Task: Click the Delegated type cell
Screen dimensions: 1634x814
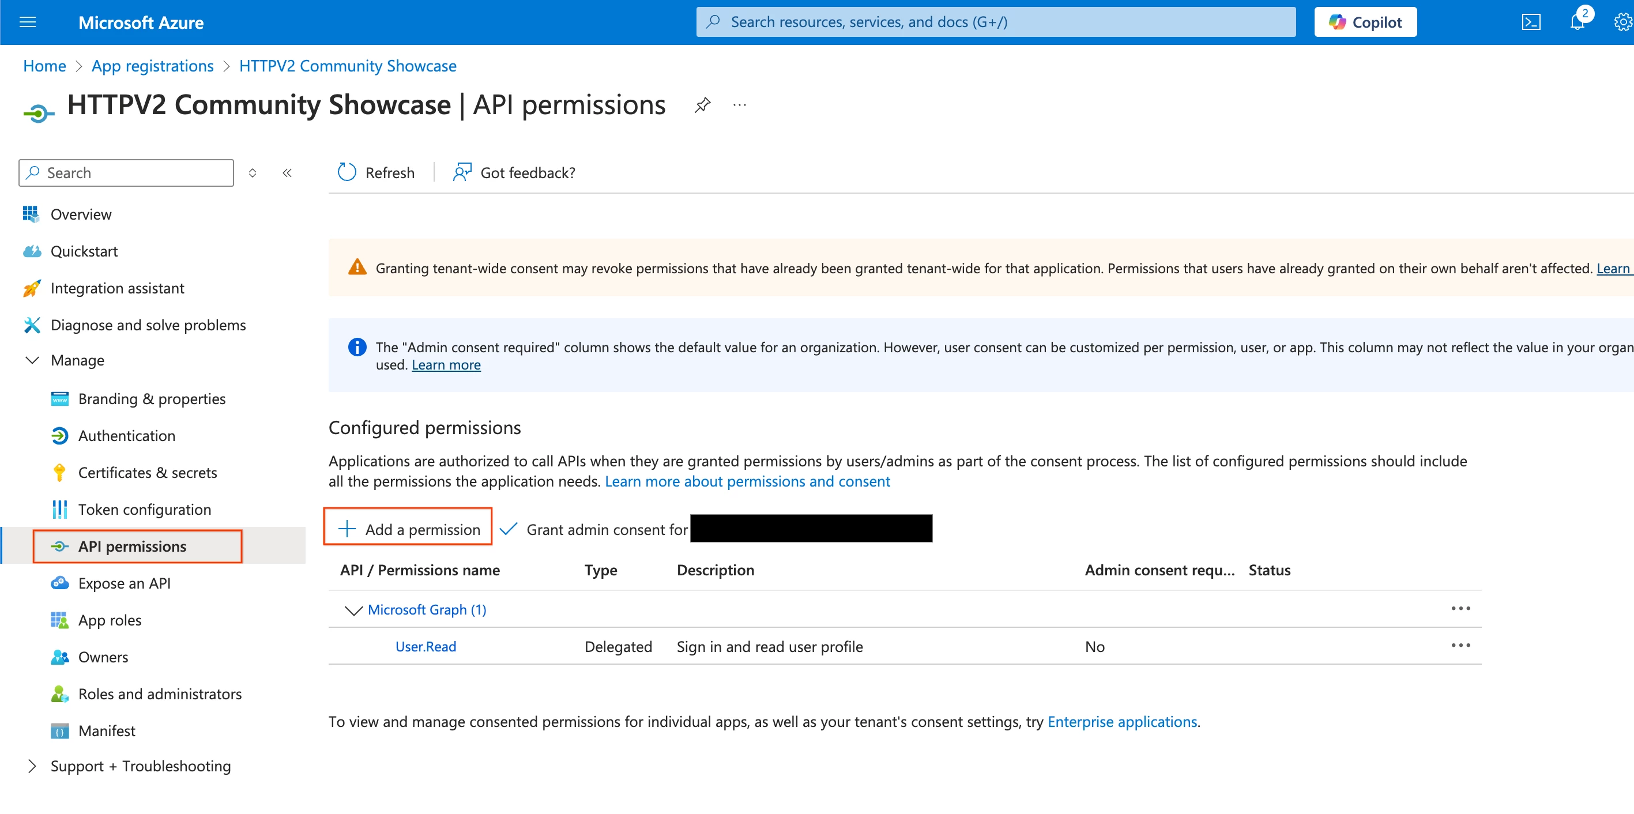Action: click(x=618, y=646)
